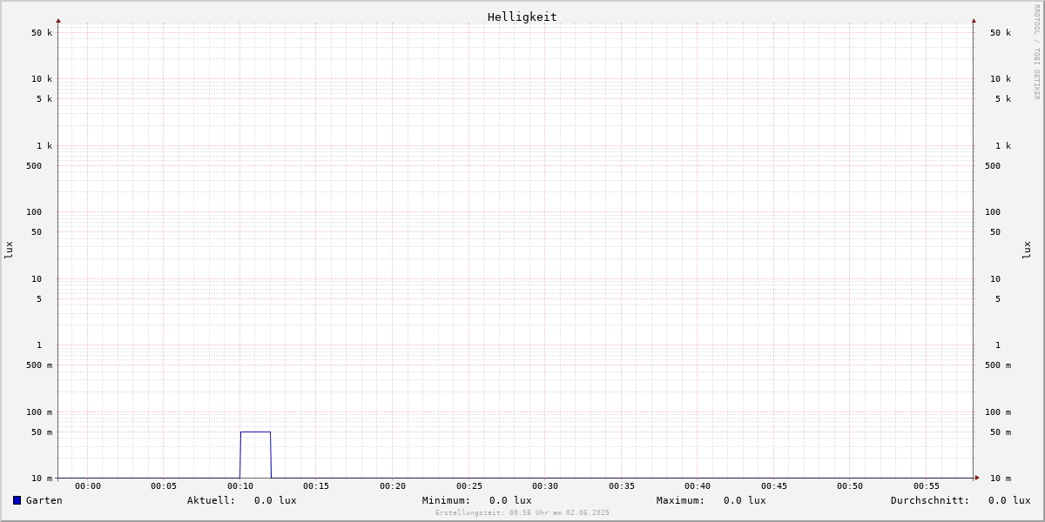Select the "Aktuell:" label in the legend
Viewport: 1045px width, 522px height.
pos(212,500)
